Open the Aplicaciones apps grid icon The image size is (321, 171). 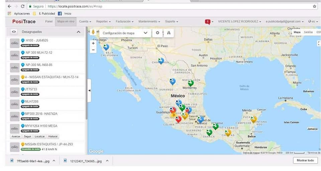9,13
